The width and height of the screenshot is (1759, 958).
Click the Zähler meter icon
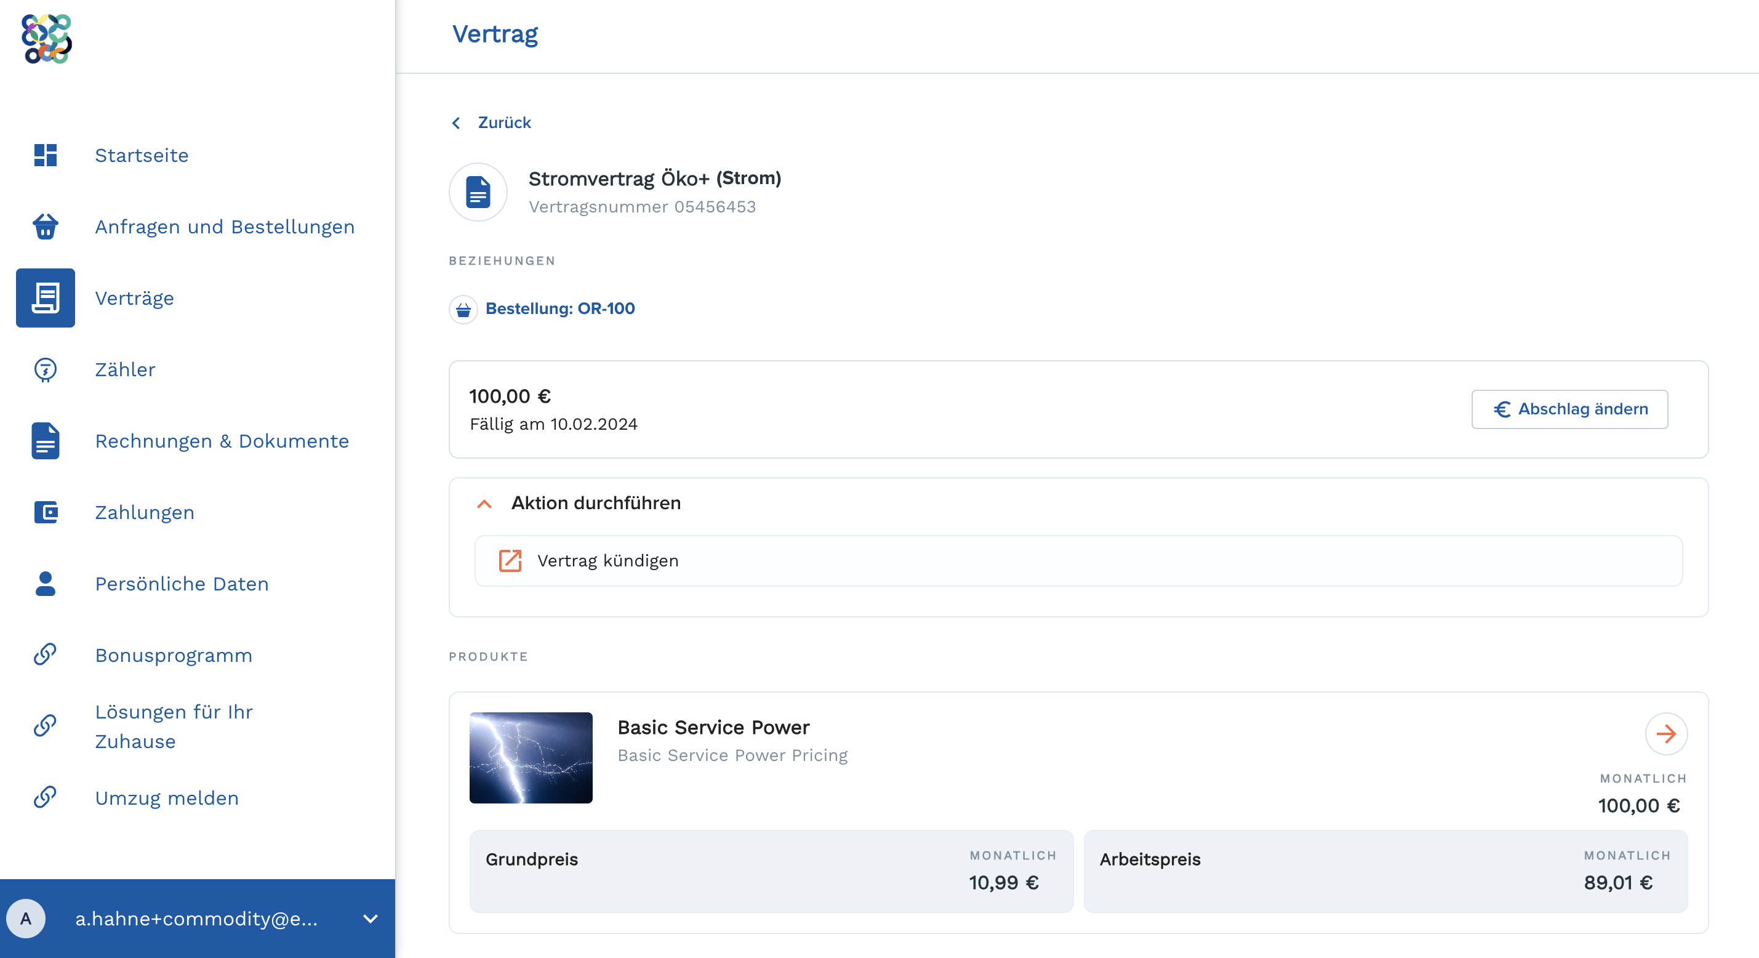click(x=45, y=369)
